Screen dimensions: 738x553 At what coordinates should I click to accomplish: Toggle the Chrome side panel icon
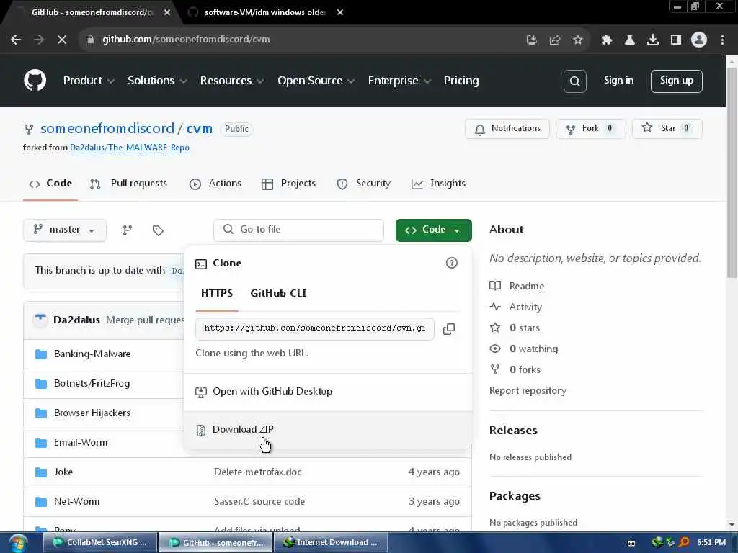676,40
